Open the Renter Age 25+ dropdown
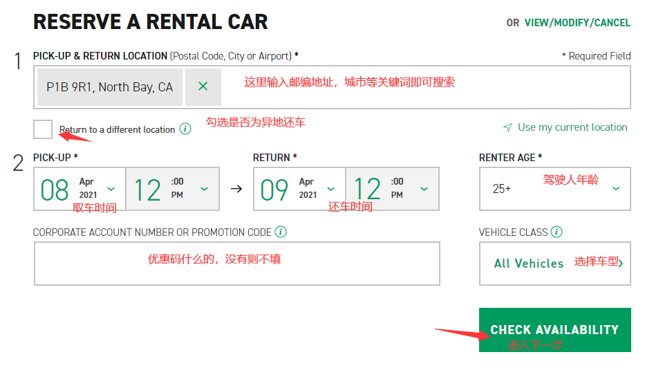The height and width of the screenshot is (368, 672). (x=615, y=189)
